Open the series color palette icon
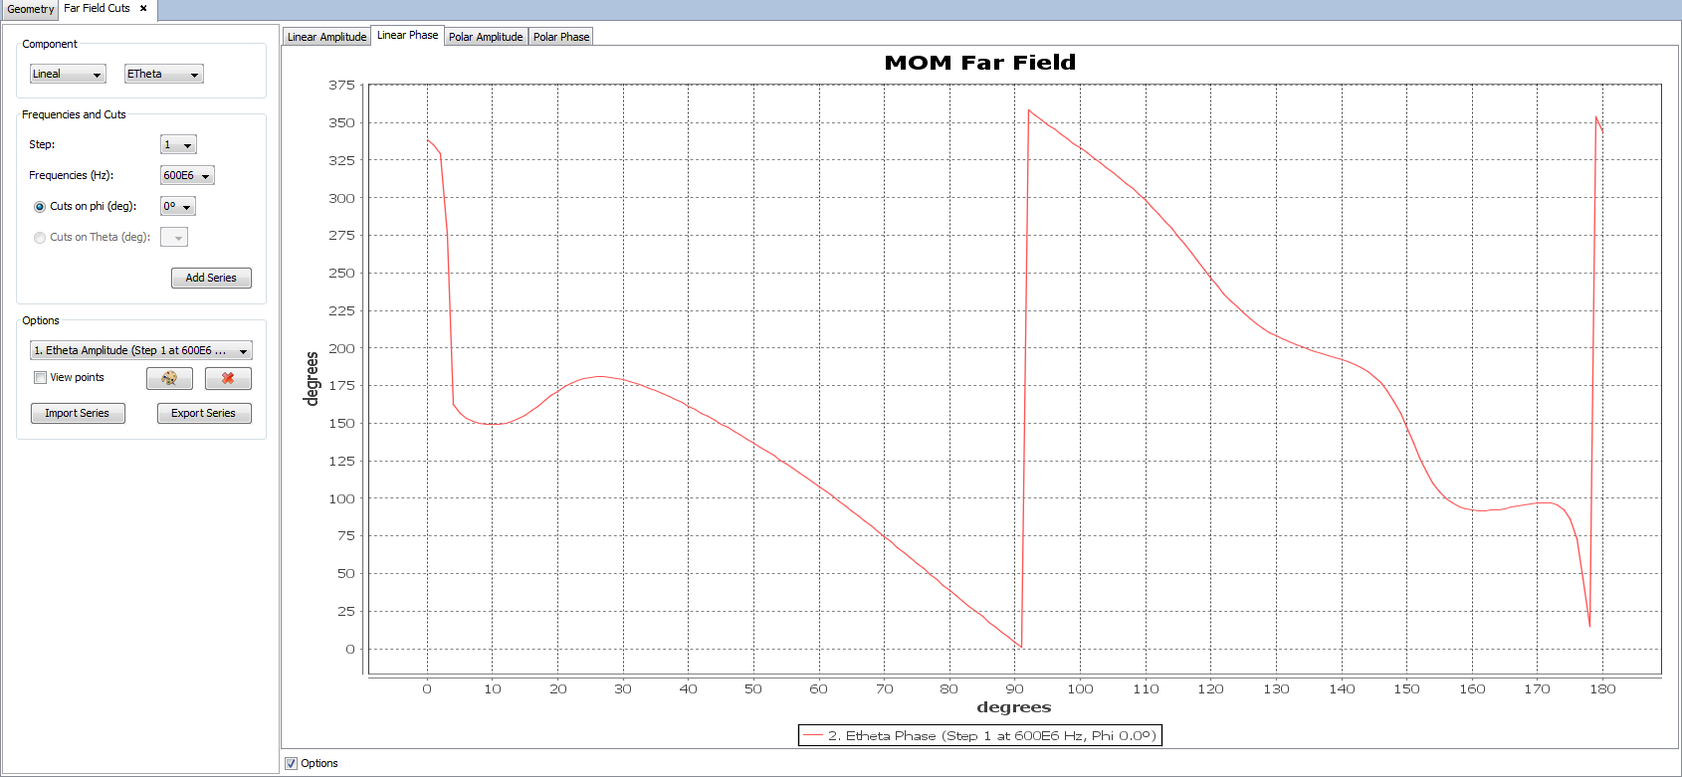The height and width of the screenshot is (777, 1682). 169,378
